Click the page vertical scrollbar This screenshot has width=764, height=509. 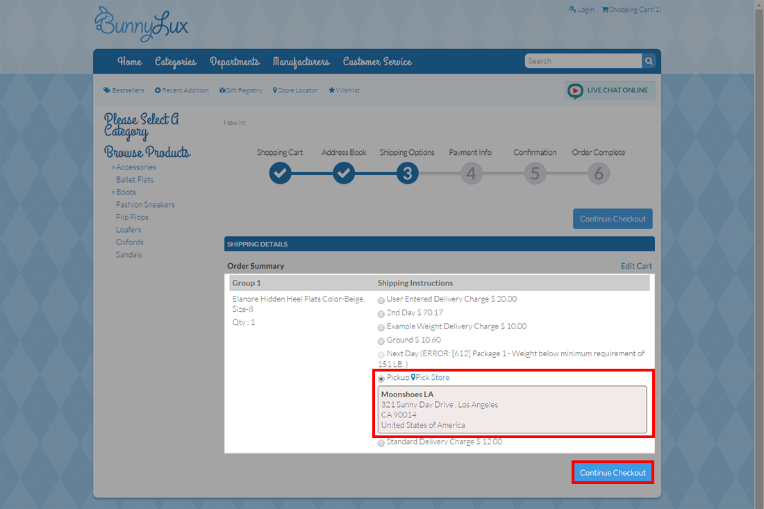tap(759, 254)
